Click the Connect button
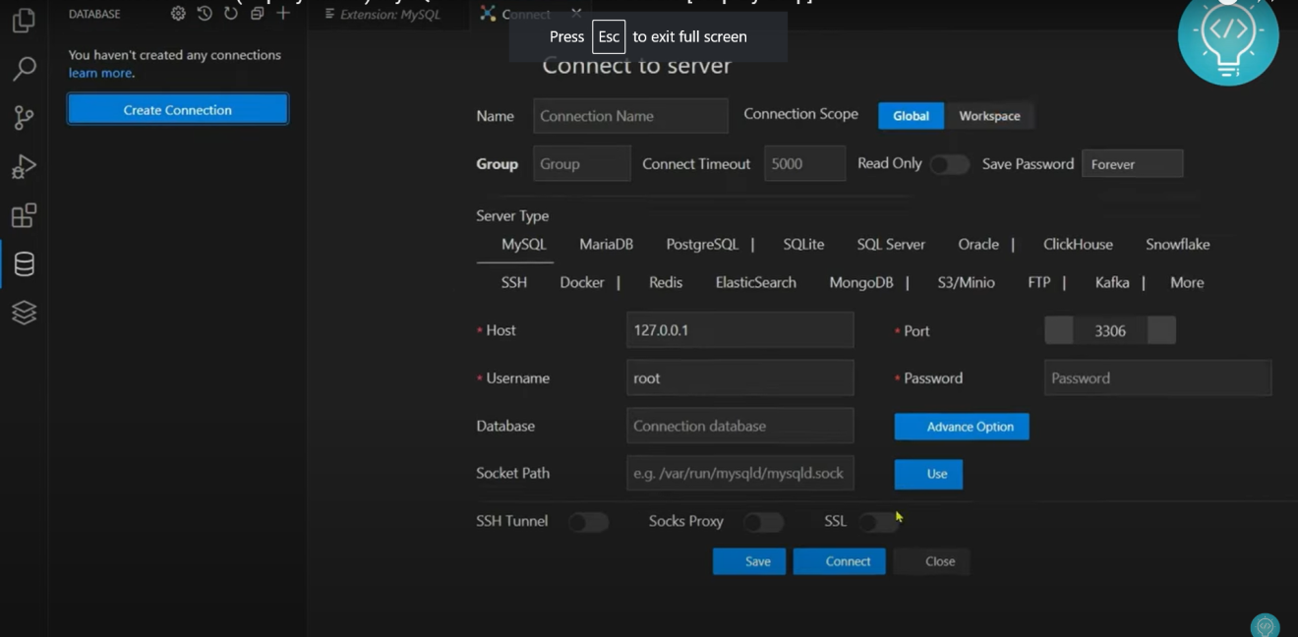The width and height of the screenshot is (1298, 637). coord(839,561)
